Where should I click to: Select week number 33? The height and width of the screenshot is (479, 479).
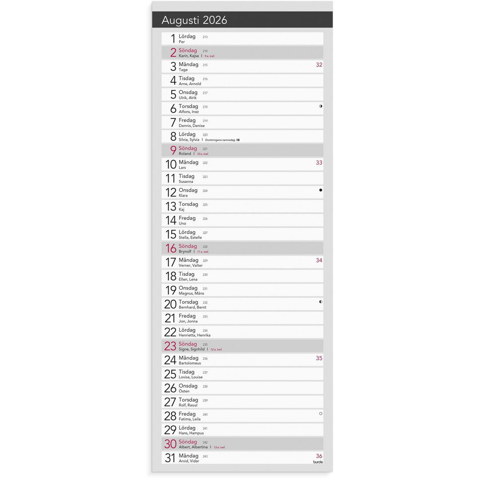click(x=319, y=163)
